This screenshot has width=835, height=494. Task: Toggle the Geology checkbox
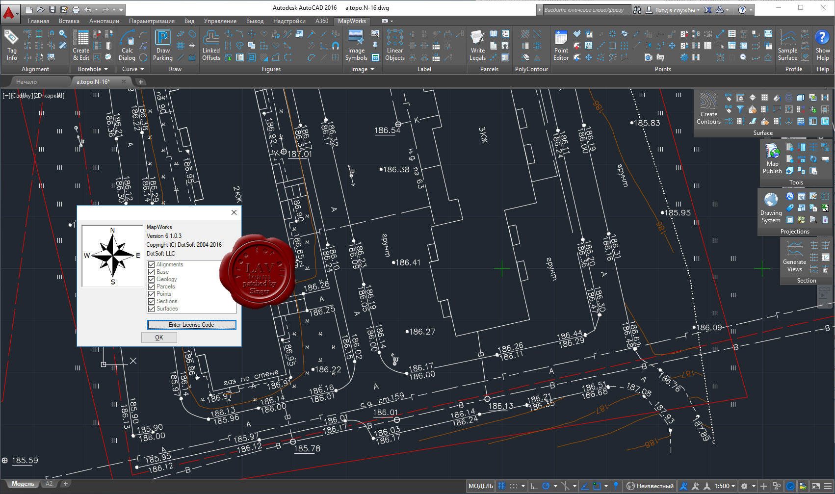pyautogui.click(x=152, y=279)
